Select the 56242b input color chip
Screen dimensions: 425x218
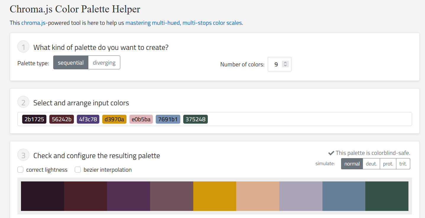(61, 119)
